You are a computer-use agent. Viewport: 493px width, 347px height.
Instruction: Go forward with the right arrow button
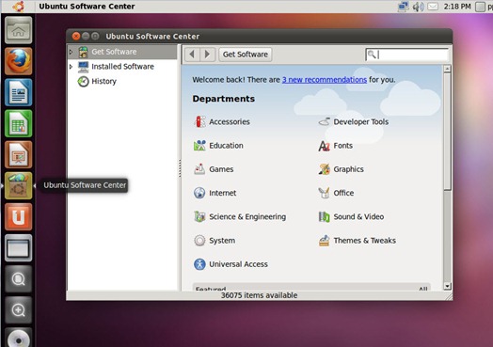(207, 55)
